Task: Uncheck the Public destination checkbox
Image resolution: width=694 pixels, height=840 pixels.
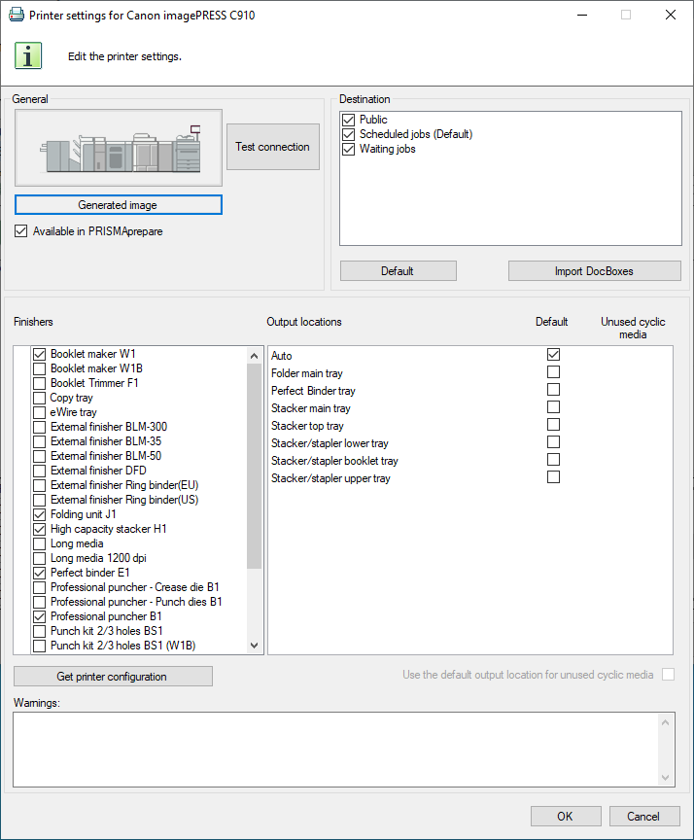Action: 349,120
